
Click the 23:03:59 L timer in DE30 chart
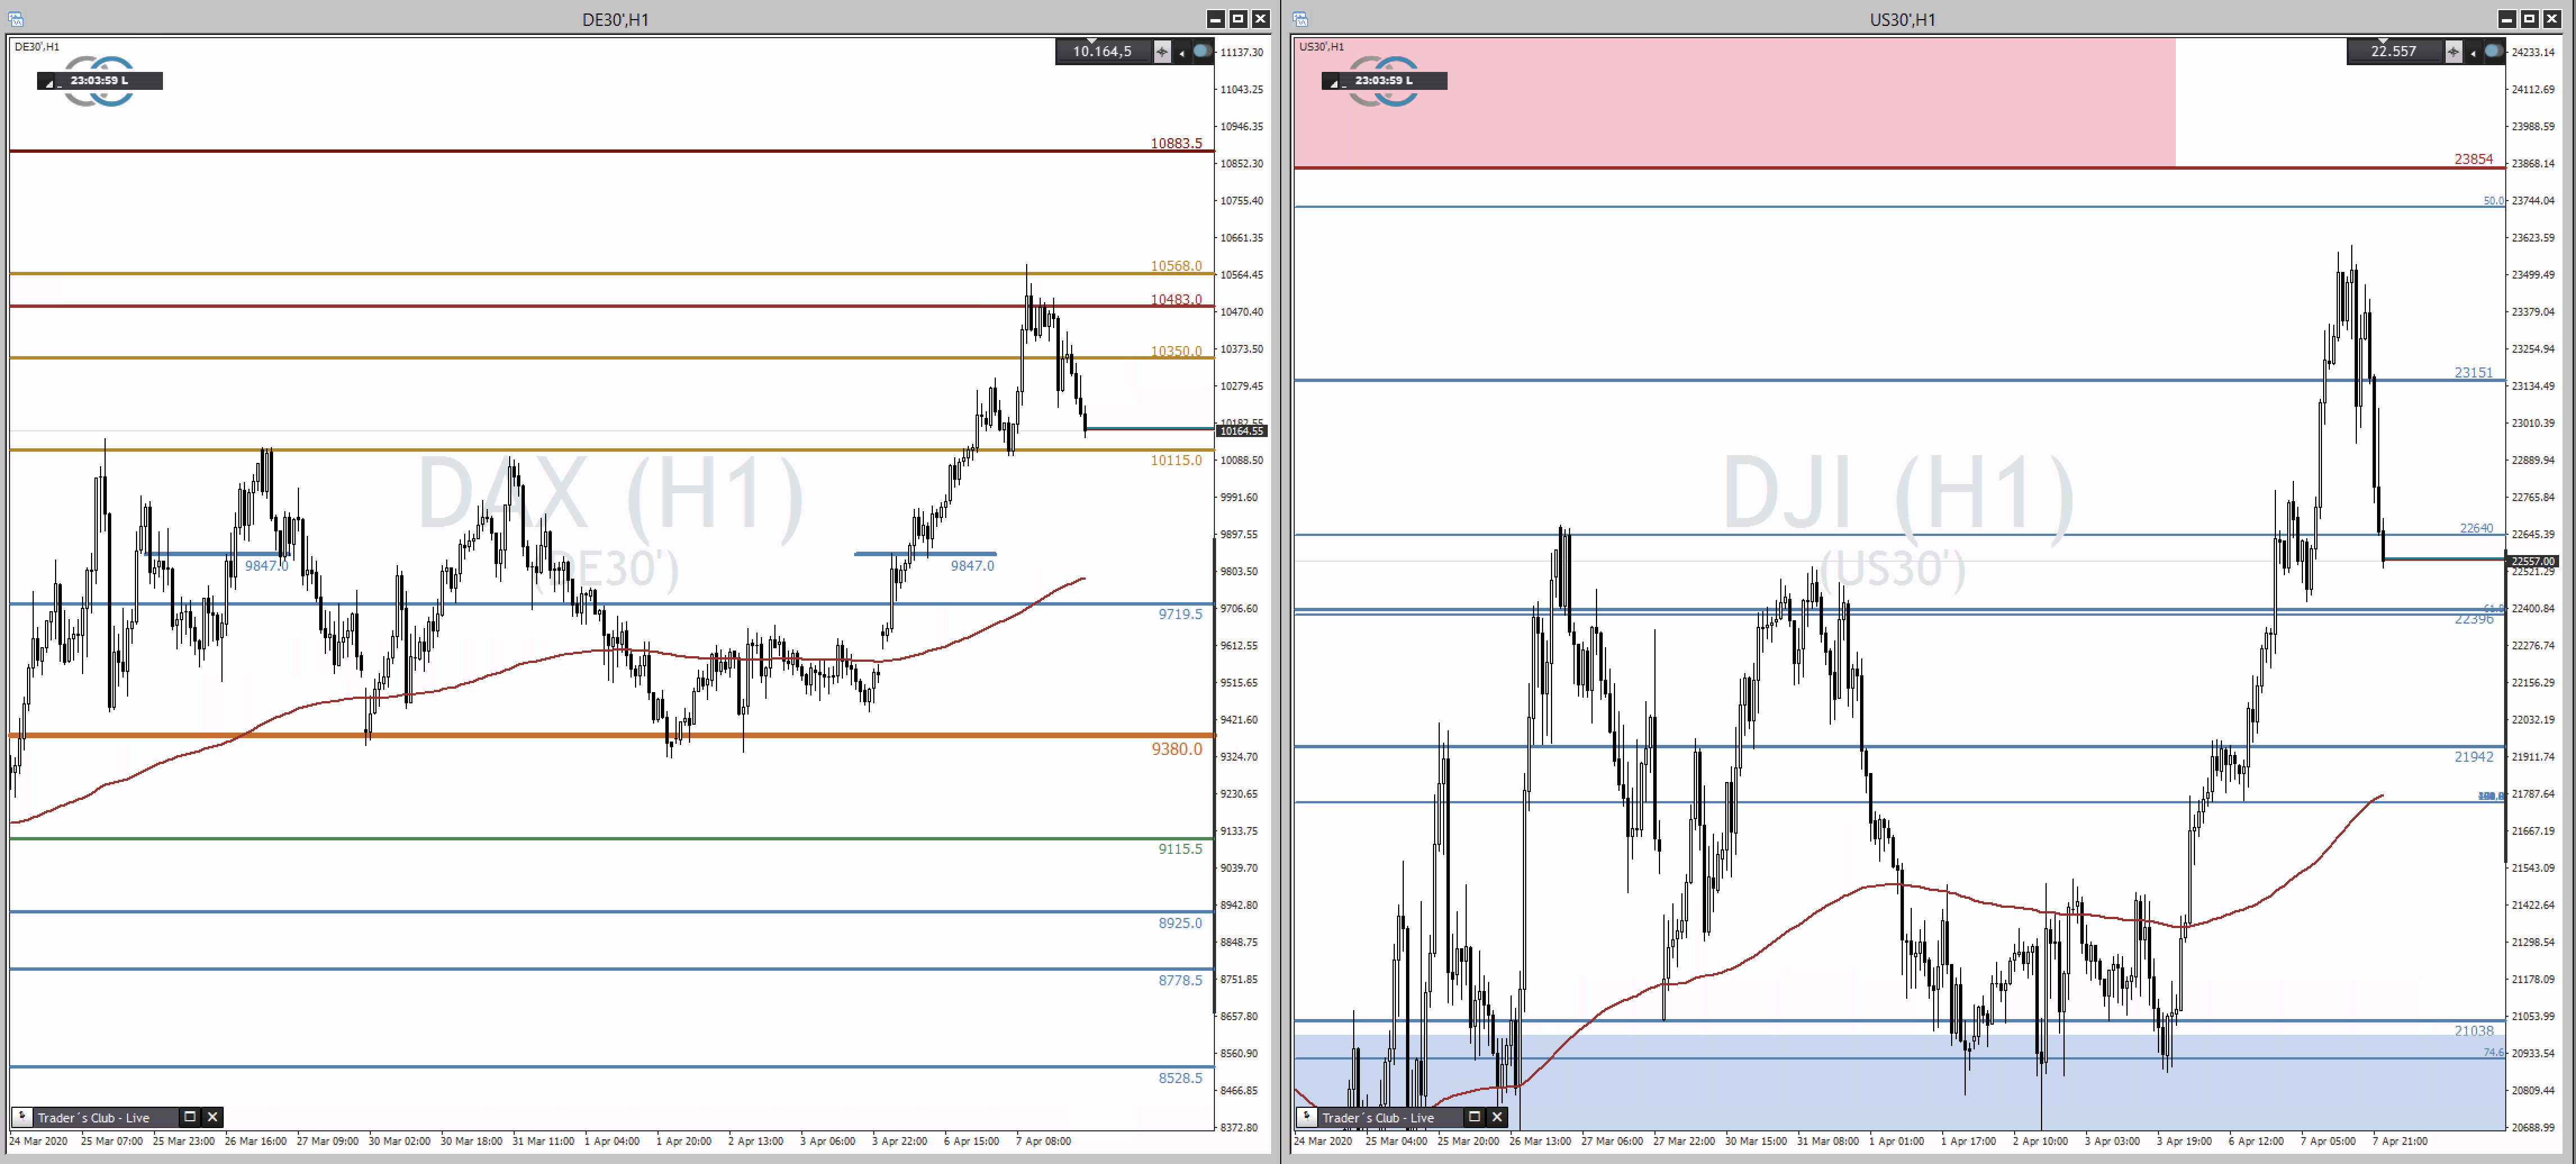(100, 81)
